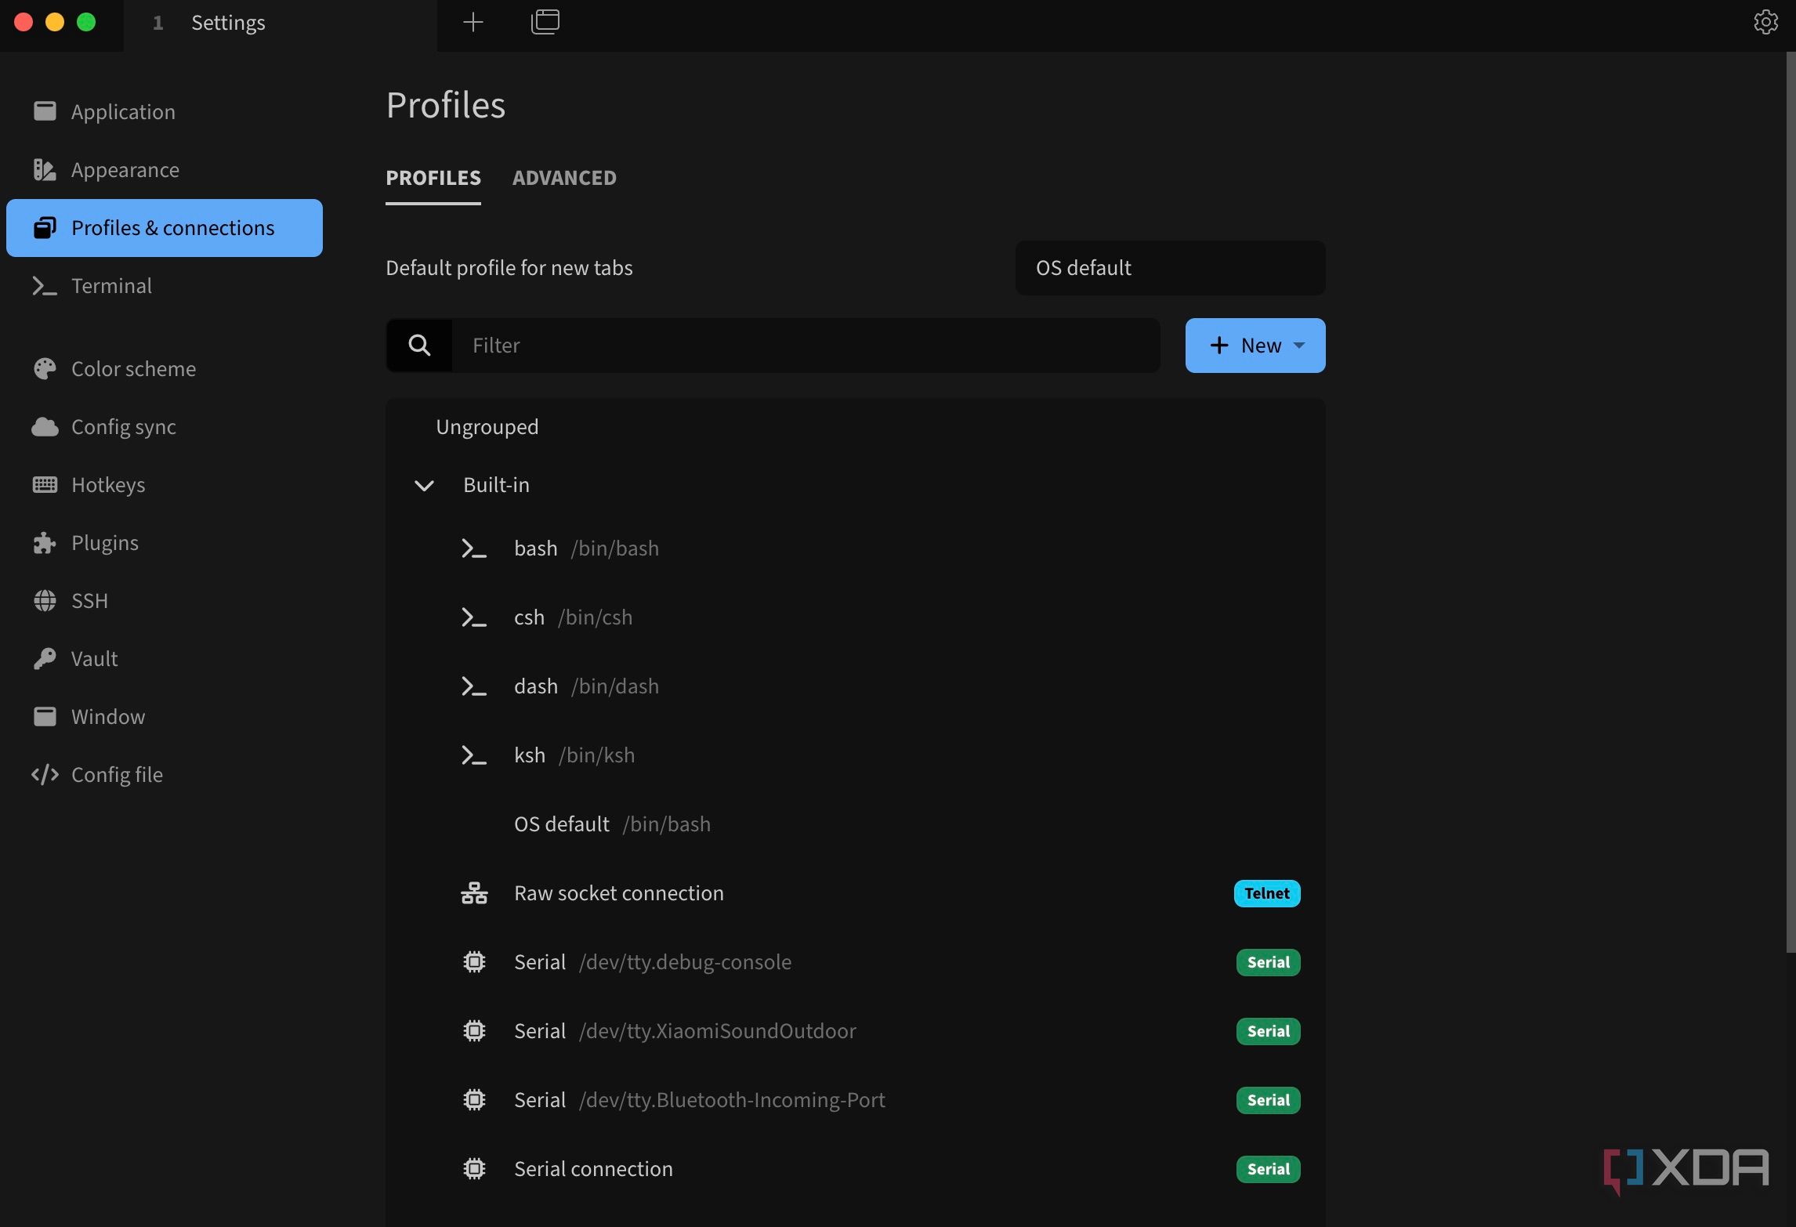This screenshot has width=1796, height=1227.
Task: Click the new tab plus icon
Action: pos(473,22)
